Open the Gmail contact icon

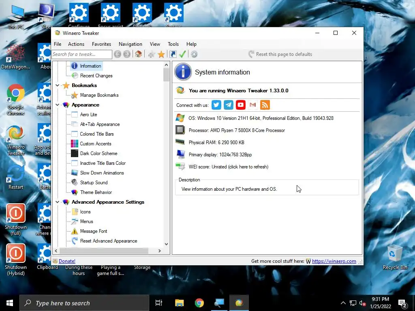pos(253,105)
